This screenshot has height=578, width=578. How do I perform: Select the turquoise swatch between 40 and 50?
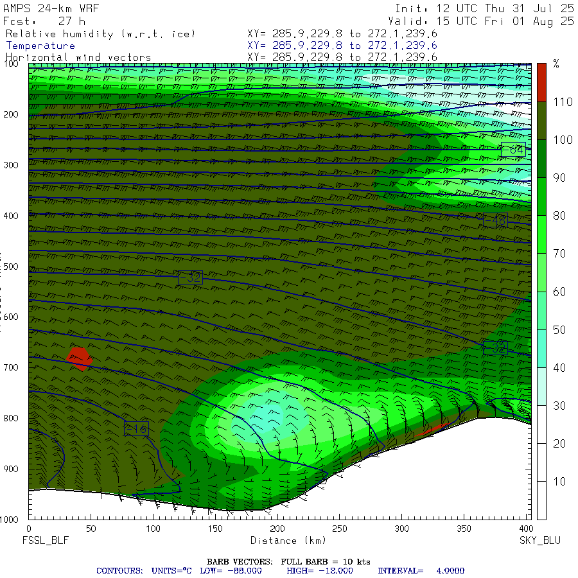[541, 348]
